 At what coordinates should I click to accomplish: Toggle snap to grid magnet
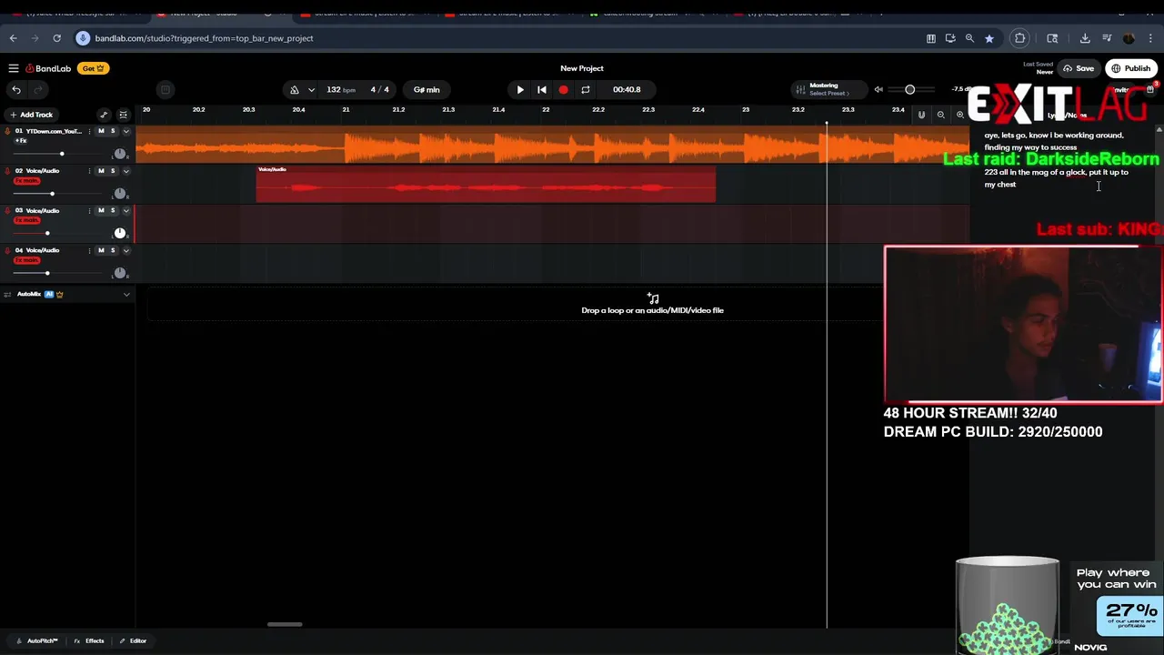(x=921, y=115)
